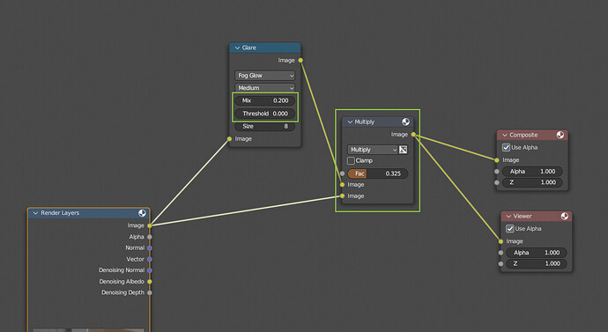This screenshot has height=332, width=608.
Task: Select the Composite node by its header title
Action: 523,135
